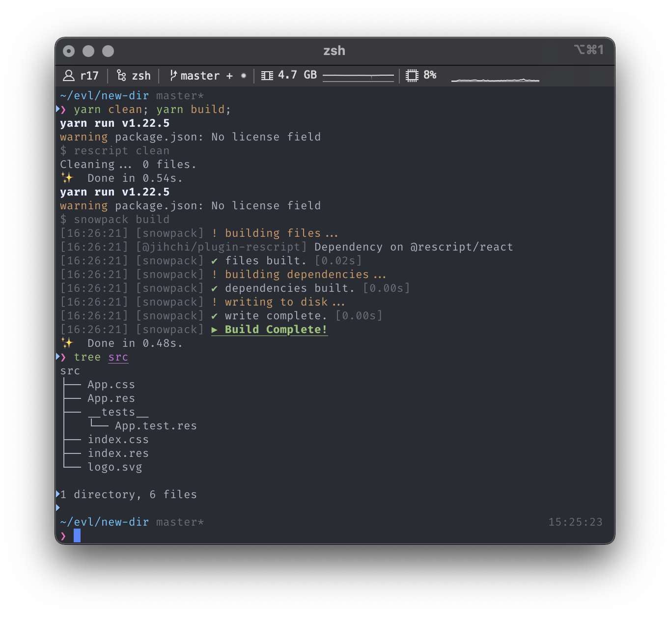The image size is (670, 617).
Task: Click the building files... log line
Action: 199,233
